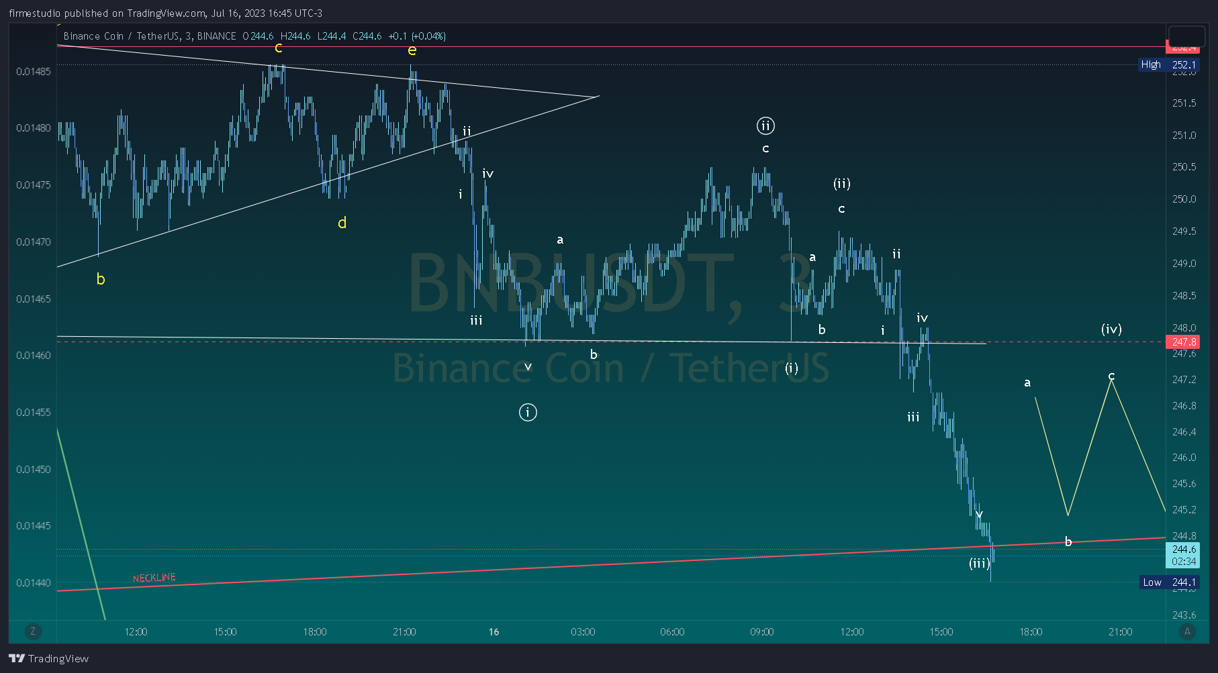Click the 250.0 right price axis value
The width and height of the screenshot is (1218, 673).
pyautogui.click(x=1184, y=199)
